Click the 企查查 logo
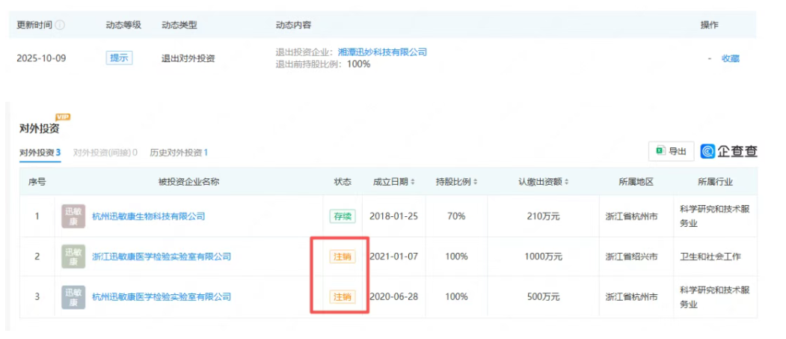Screen dimensions: 786x339 728,151
